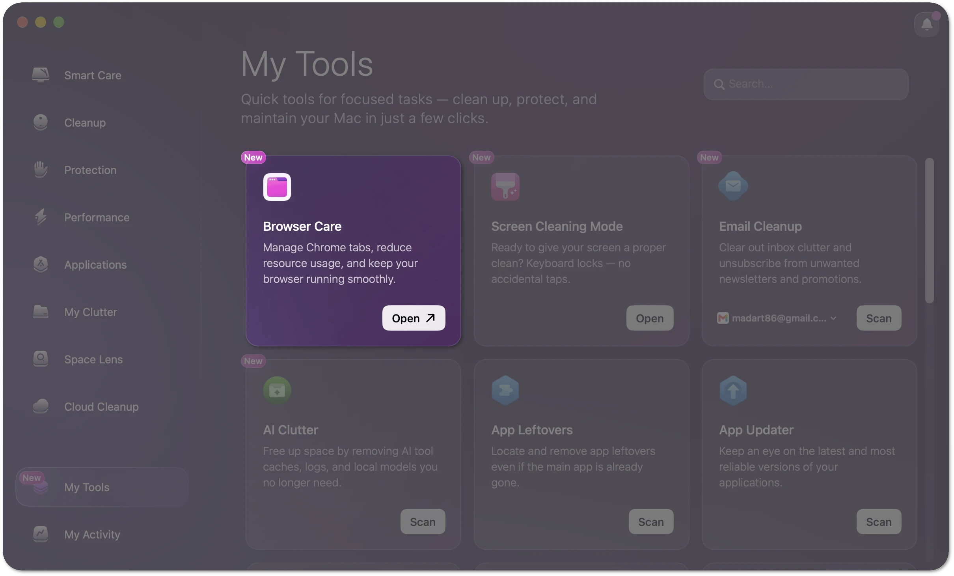954x576 pixels.
Task: Open Applications from the sidebar
Action: pos(102,264)
